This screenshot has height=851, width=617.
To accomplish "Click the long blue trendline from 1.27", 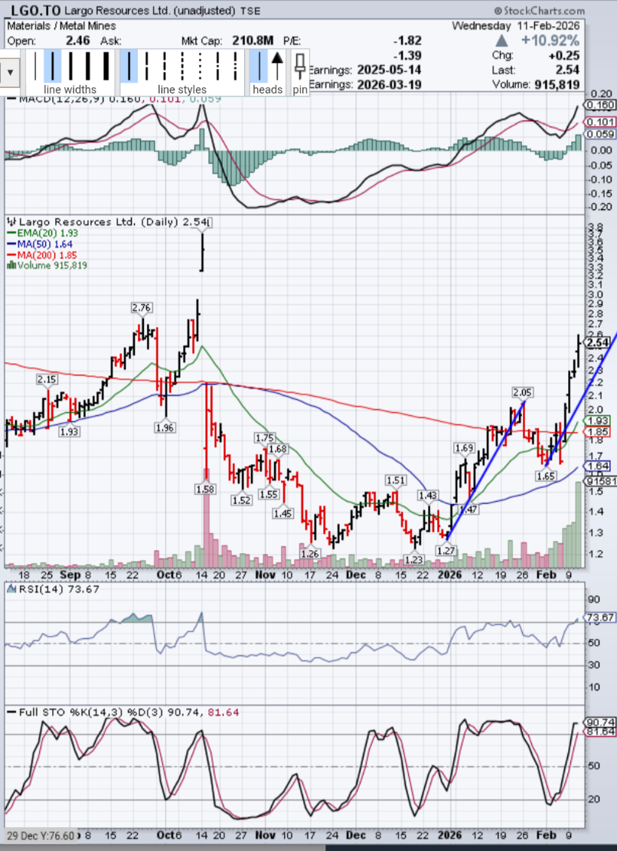I will pos(486,470).
